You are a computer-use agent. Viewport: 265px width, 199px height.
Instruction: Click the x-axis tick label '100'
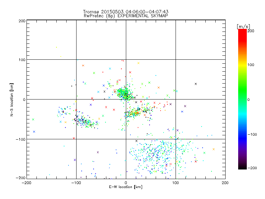point(176,183)
